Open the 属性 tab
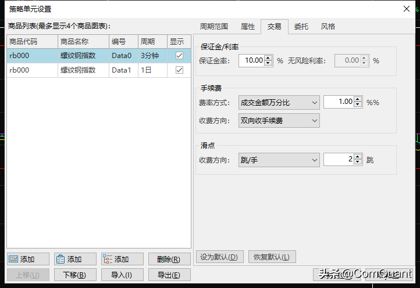Viewport: 420px width, 288px height. point(247,27)
